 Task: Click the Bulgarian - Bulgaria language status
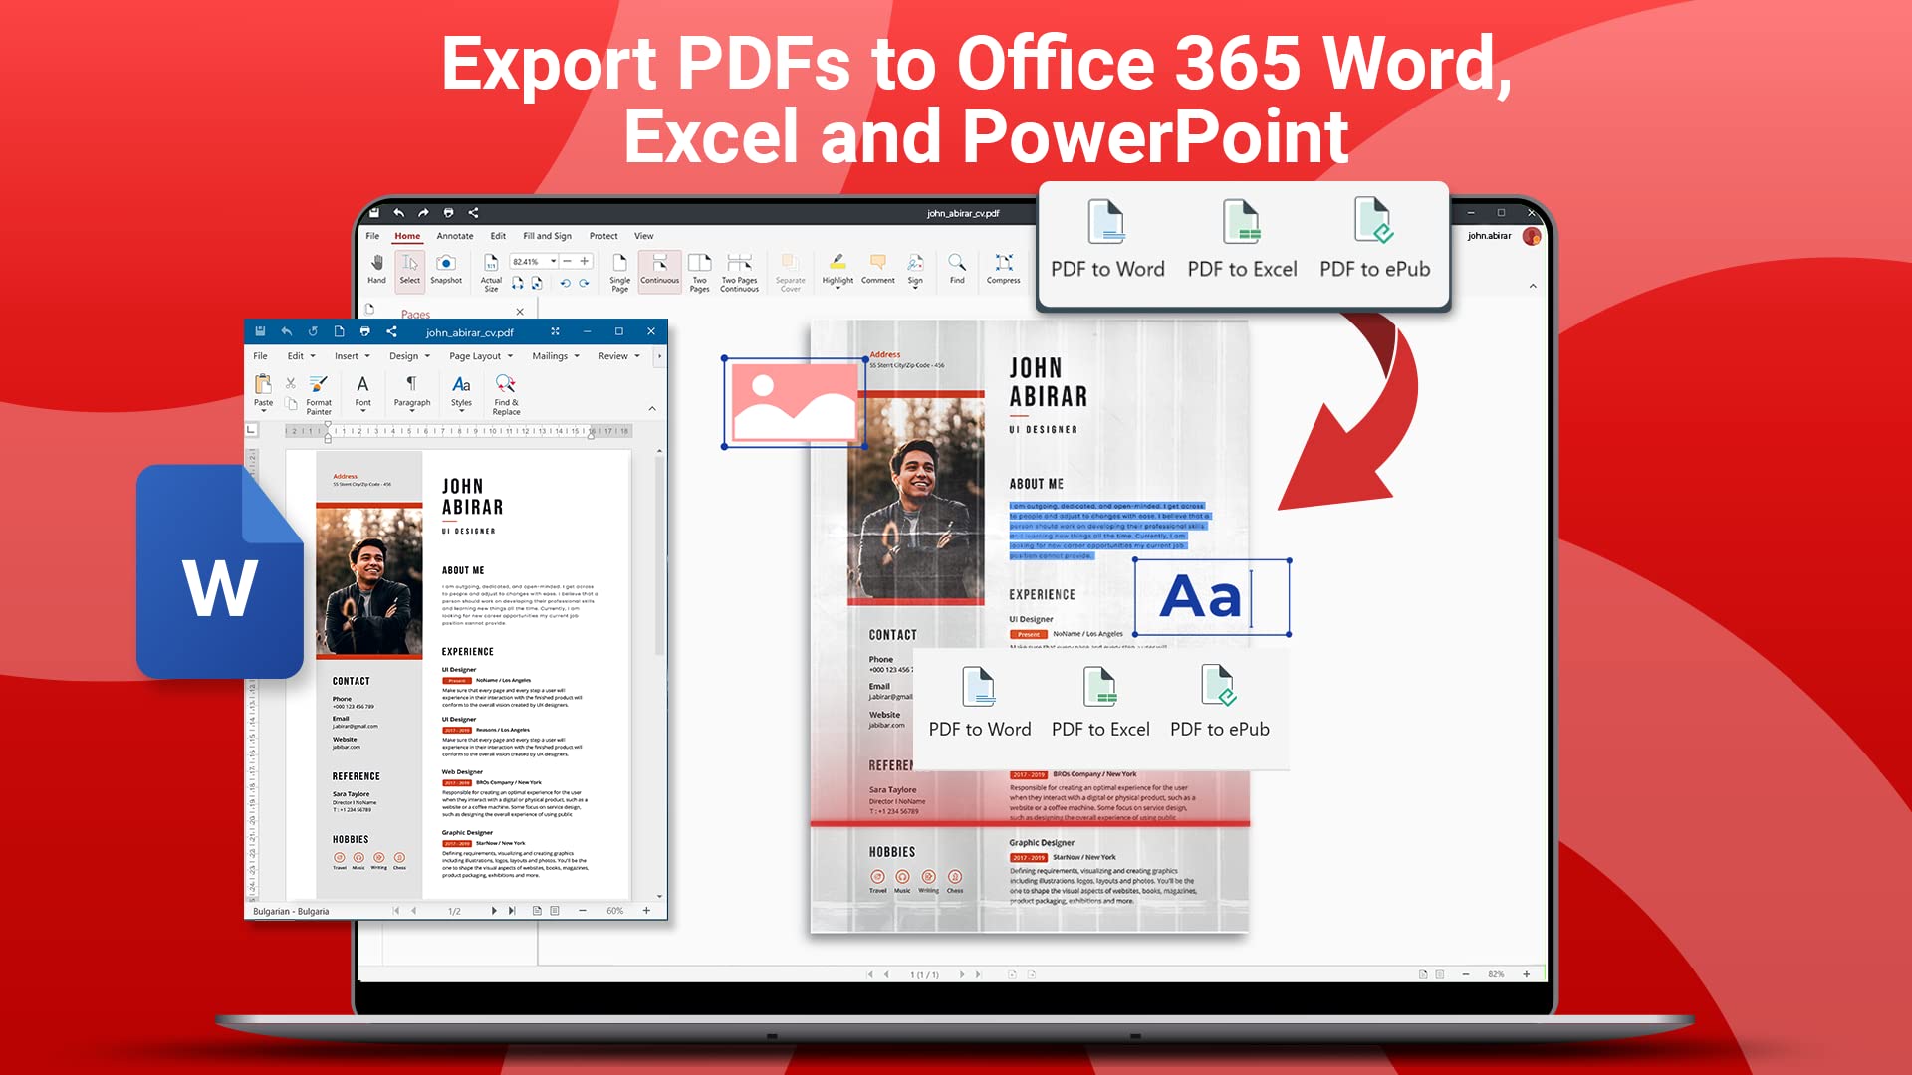pyautogui.click(x=291, y=911)
